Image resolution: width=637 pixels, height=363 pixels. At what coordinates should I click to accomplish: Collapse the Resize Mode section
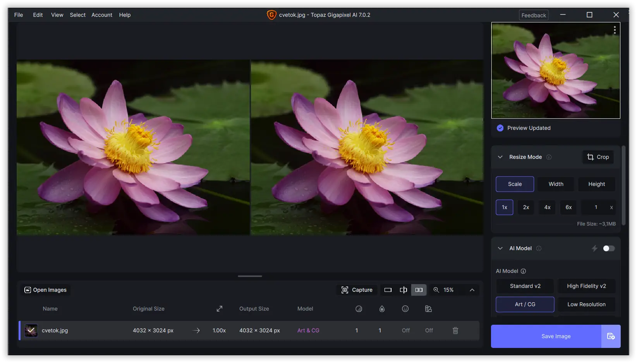[500, 157]
